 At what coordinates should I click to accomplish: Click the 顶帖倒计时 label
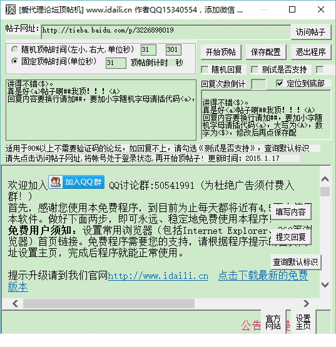pos(150,63)
